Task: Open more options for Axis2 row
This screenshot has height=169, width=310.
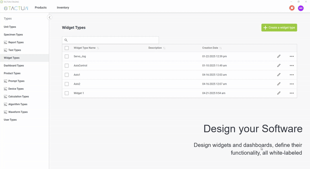Action: [x=292, y=84]
